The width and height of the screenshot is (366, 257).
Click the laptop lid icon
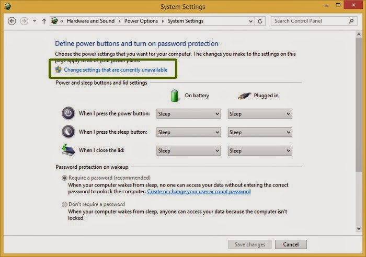pyautogui.click(x=68, y=150)
